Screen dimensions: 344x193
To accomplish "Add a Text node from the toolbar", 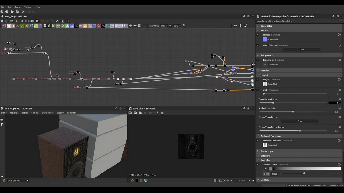I will tap(89, 26).
